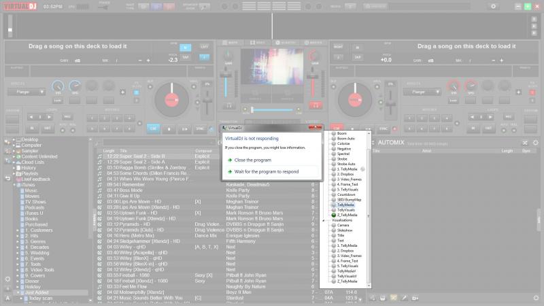
Task: Click the effects list vertical scrollbar
Action: (369, 209)
